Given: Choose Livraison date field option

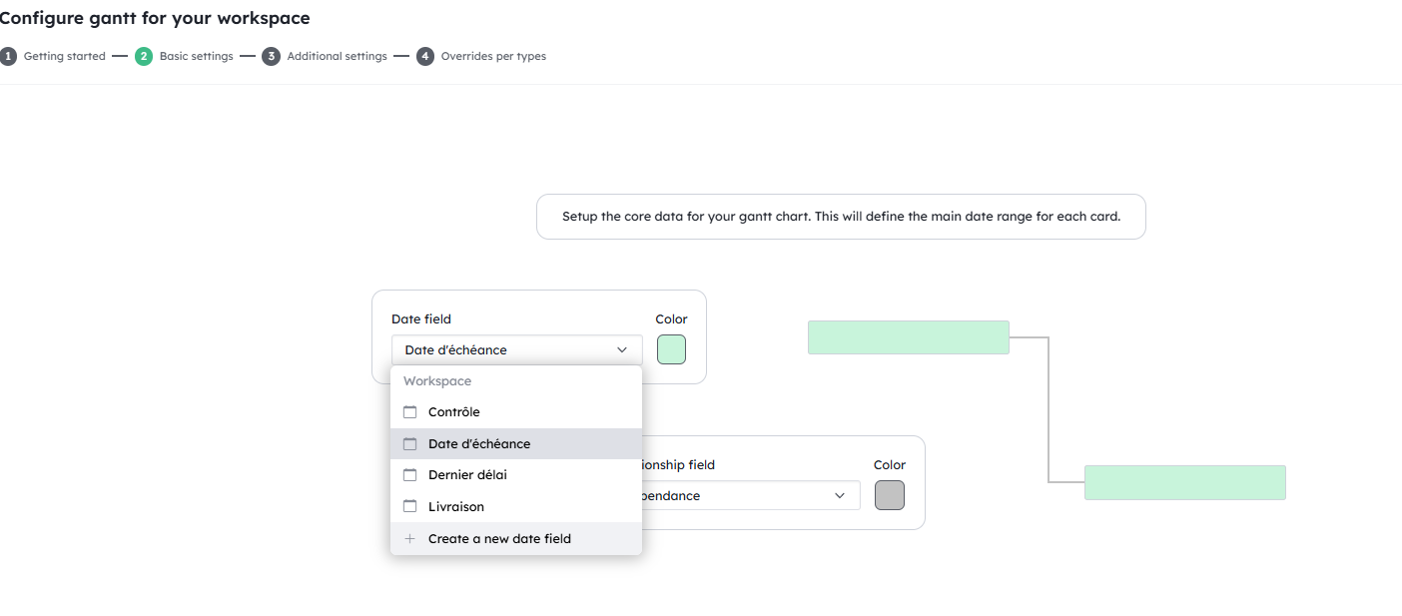Looking at the screenshot, I should pos(456,507).
